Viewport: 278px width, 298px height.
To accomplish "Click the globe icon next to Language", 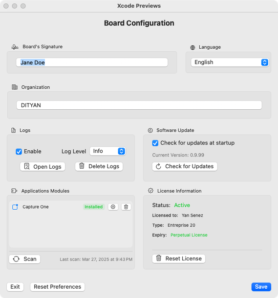I will point(192,47).
